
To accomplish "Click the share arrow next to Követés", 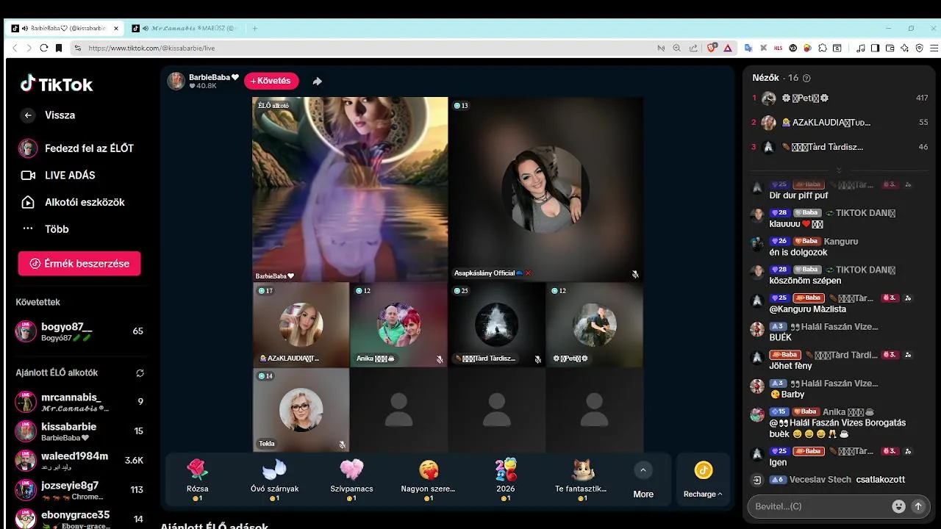I will [x=317, y=81].
